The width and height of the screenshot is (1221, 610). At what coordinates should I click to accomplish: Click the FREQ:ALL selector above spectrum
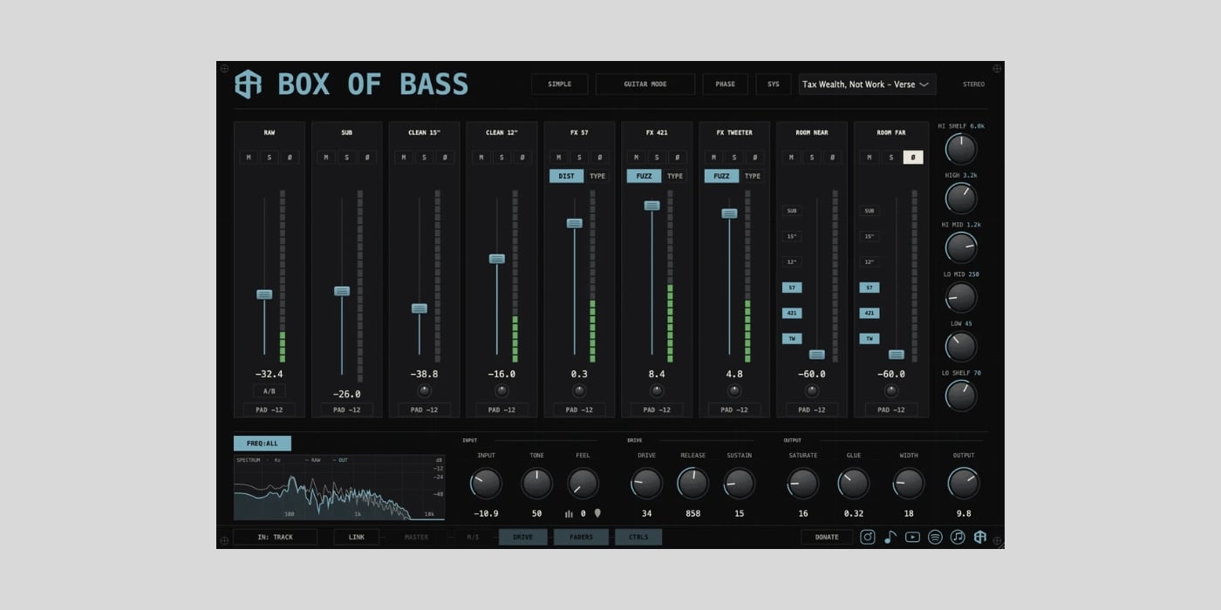click(x=263, y=444)
